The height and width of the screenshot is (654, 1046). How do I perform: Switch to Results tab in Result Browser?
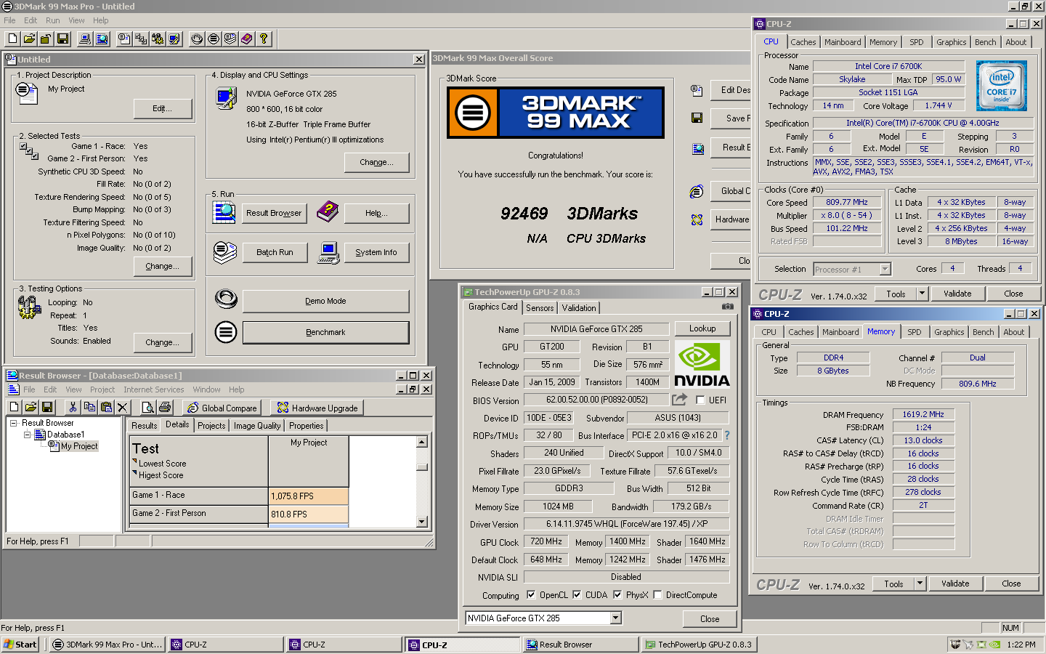[x=144, y=426]
